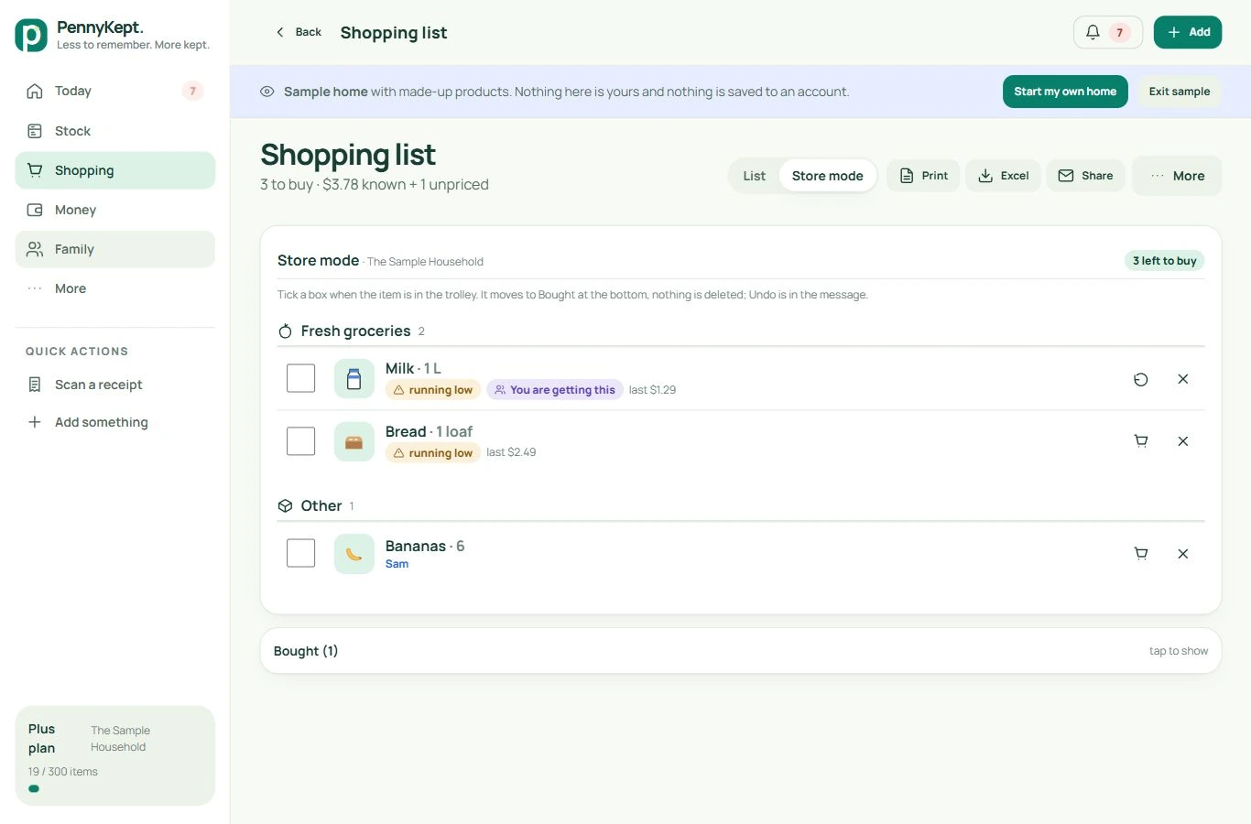Open the More options dropdown in toolbar
1251x824 pixels.
coord(1177,176)
